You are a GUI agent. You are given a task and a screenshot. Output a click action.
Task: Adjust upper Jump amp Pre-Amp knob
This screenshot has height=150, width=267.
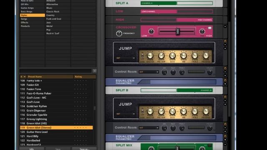click(161, 55)
